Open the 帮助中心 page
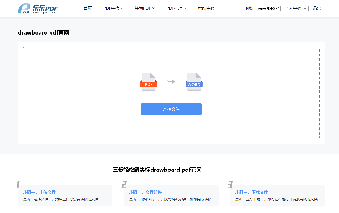Screen dimensions: 339x213 206,8
